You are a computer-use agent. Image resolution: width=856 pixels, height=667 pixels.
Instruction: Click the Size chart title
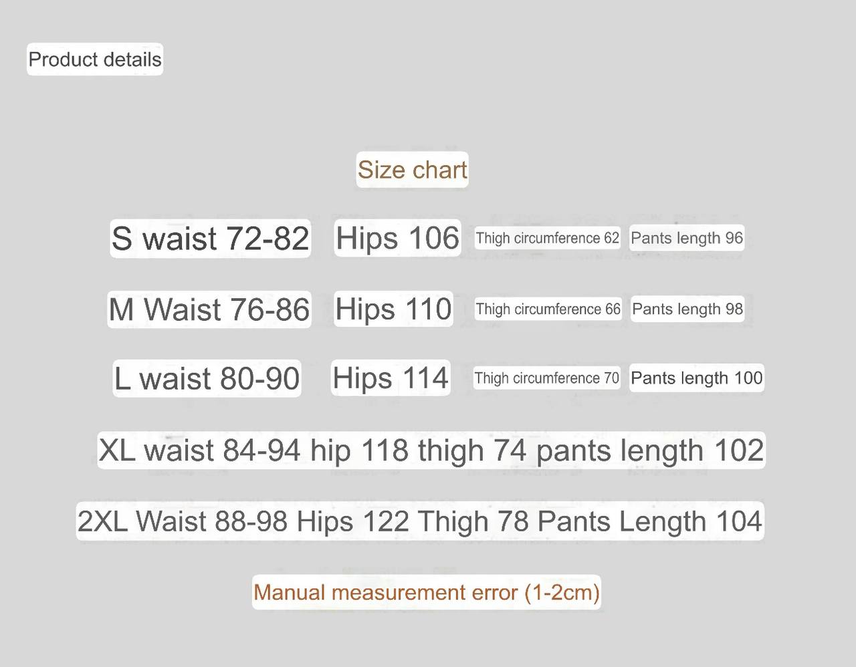[x=412, y=170]
